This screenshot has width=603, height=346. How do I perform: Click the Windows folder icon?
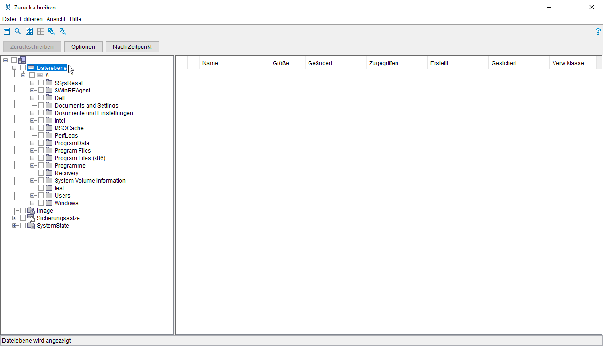tap(49, 203)
